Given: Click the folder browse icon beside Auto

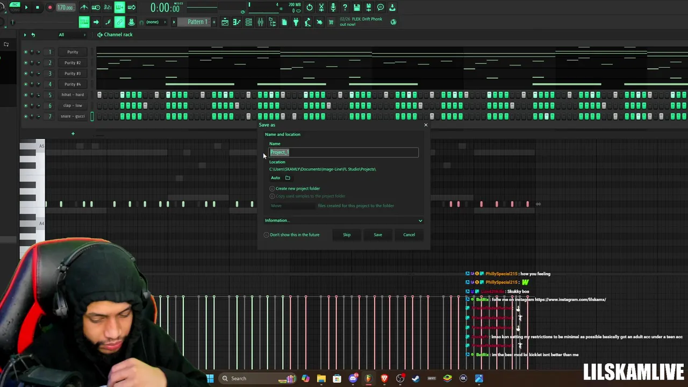Looking at the screenshot, I should (288, 178).
